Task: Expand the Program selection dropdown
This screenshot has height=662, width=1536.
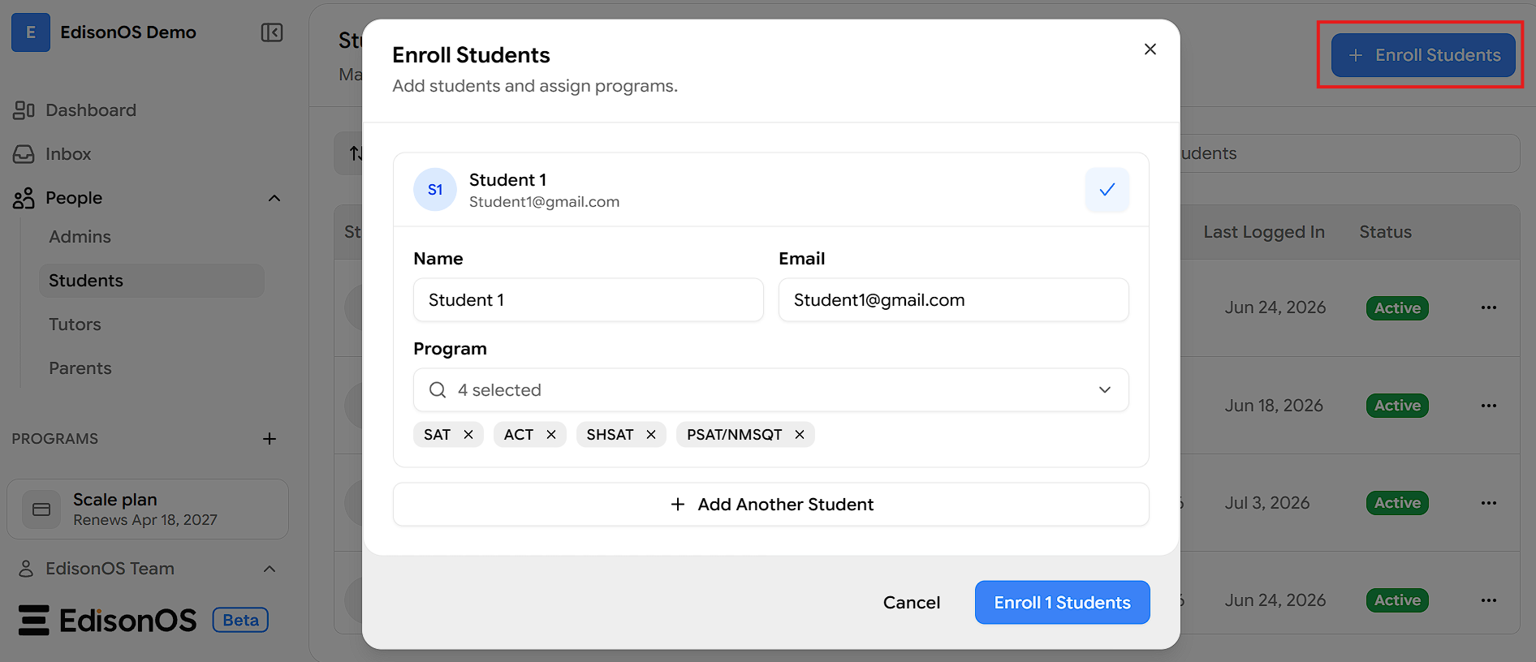Action: 771,390
